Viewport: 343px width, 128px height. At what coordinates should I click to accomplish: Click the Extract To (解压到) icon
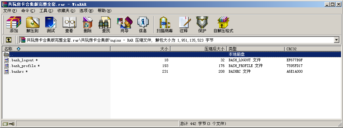point(32,24)
